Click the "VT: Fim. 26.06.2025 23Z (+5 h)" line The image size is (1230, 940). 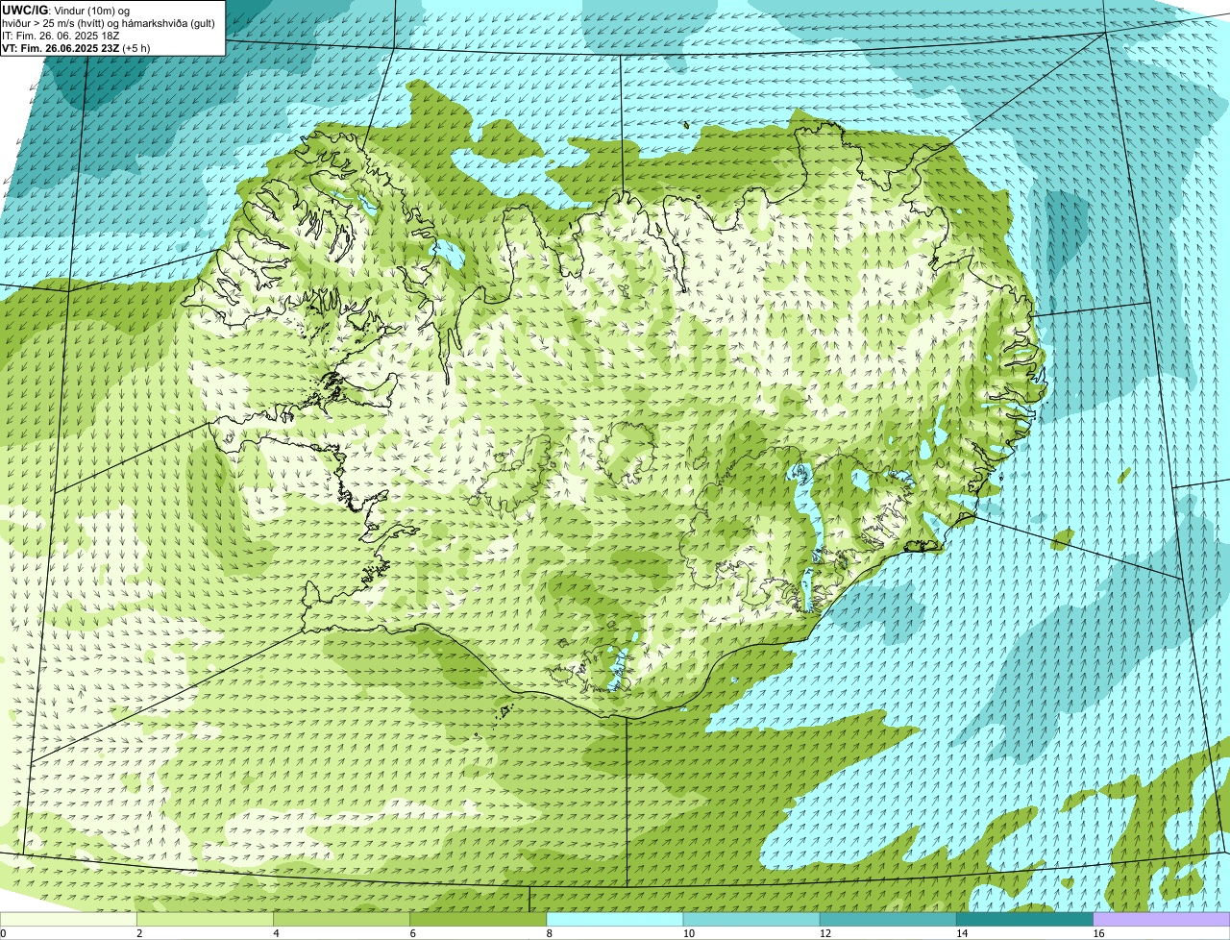coord(76,48)
